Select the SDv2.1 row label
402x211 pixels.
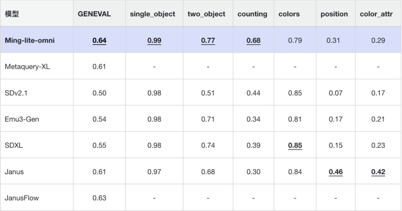pyautogui.click(x=16, y=93)
